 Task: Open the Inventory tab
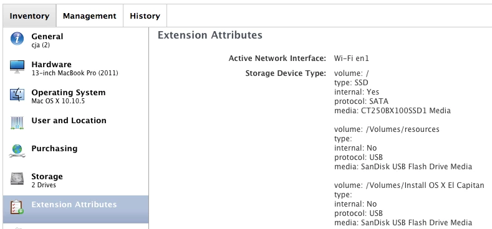pyautogui.click(x=29, y=16)
